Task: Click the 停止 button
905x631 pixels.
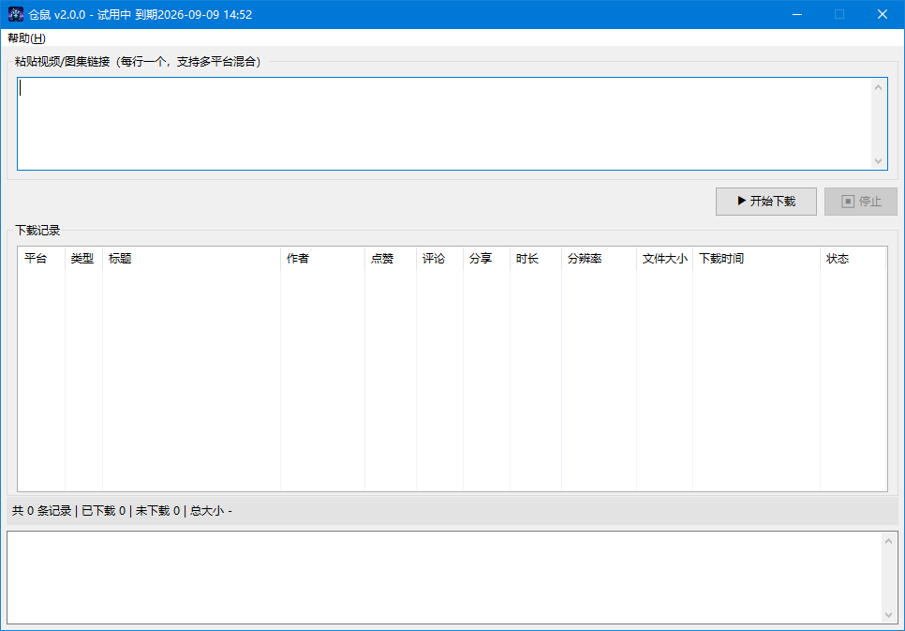Action: 861,201
